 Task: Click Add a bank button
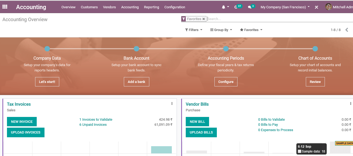[136, 82]
